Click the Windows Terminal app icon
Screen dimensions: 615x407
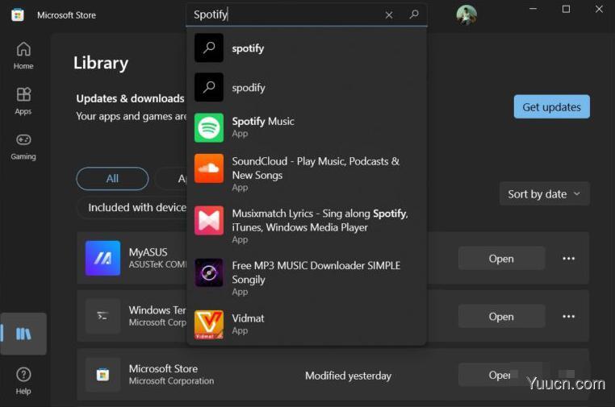coord(102,316)
